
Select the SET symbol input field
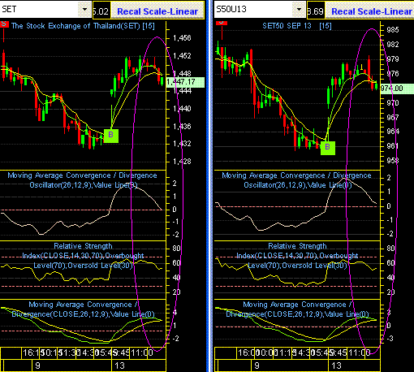tap(40, 10)
